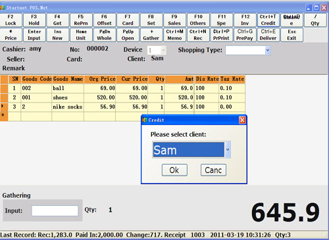Select the shoes goods name cell

click(68, 97)
